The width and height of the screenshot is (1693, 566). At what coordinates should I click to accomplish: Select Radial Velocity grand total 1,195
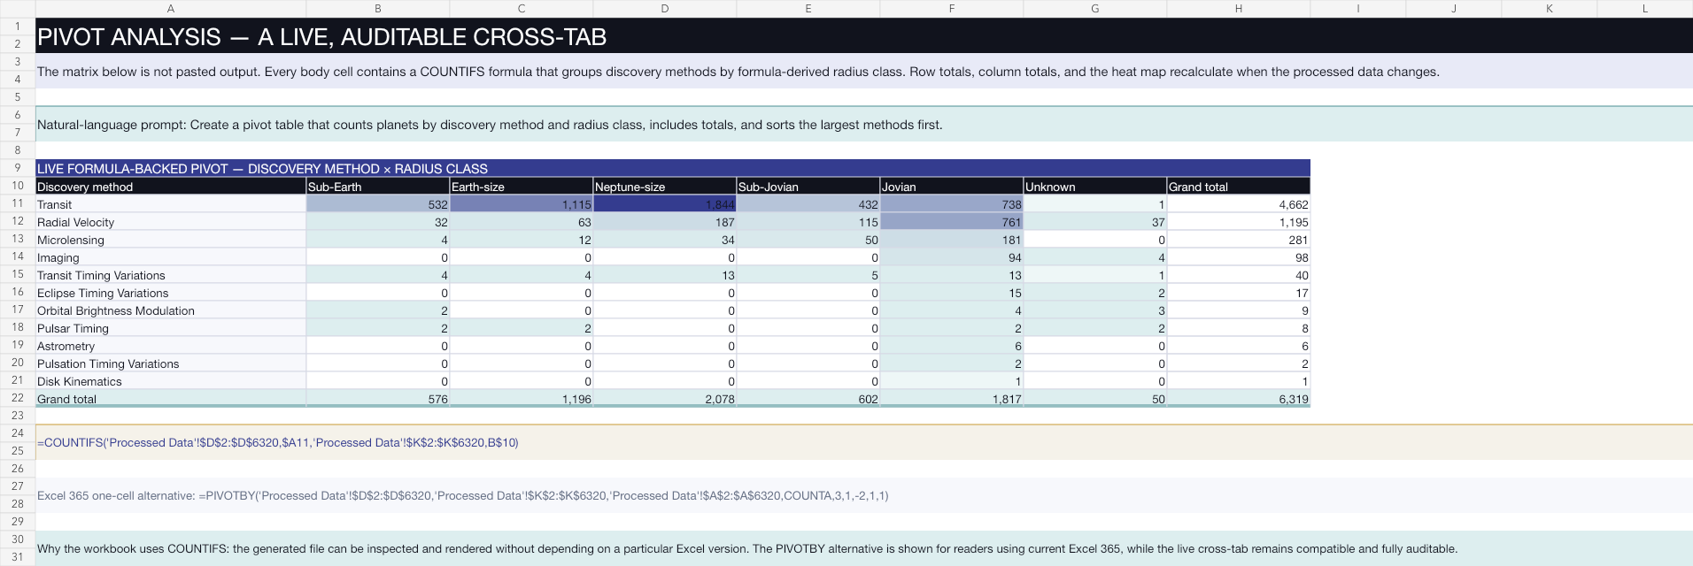(1239, 222)
